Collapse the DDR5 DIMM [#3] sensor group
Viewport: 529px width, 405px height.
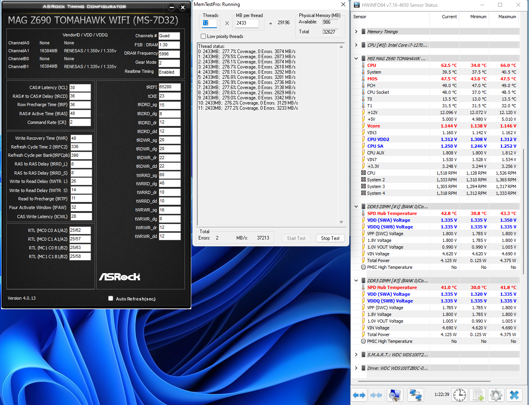pyautogui.click(x=356, y=281)
